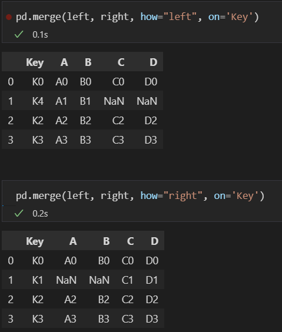Viewport: 282px width, 332px height.
Task: Click inside the how="left" merge code cell
Action: 142,22
